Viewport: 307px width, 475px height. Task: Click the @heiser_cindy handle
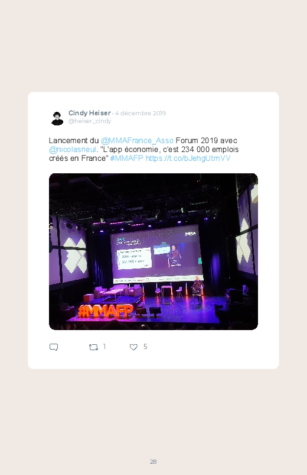coord(90,121)
